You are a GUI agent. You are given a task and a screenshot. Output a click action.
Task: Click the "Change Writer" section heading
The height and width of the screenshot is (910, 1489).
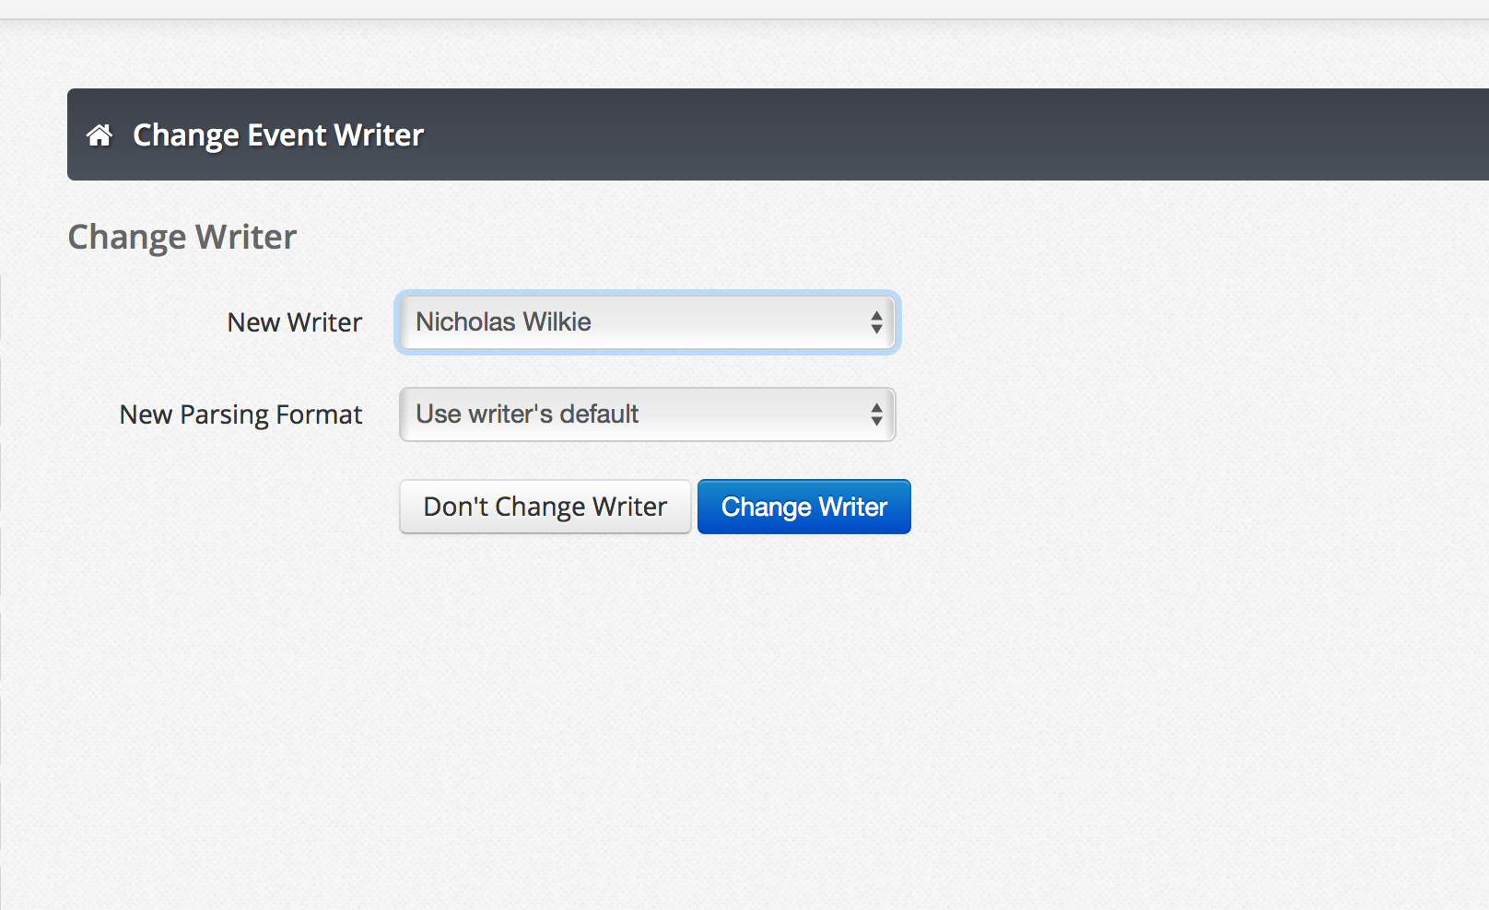pyautogui.click(x=182, y=238)
